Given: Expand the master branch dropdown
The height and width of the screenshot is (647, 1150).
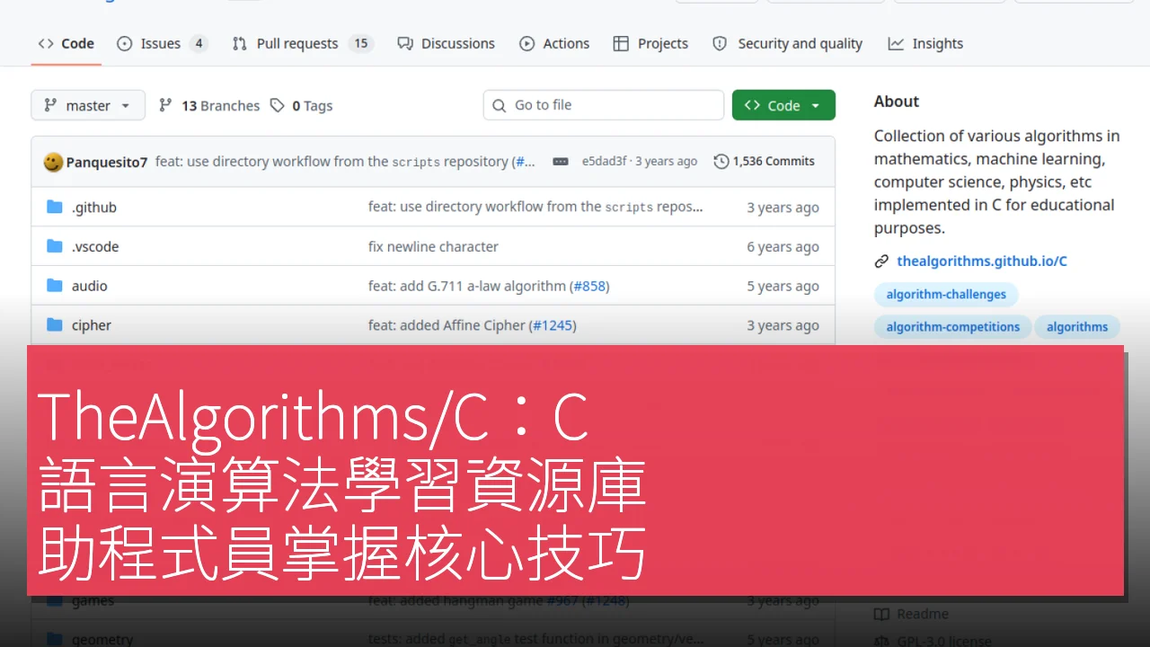Looking at the screenshot, I should click(87, 105).
